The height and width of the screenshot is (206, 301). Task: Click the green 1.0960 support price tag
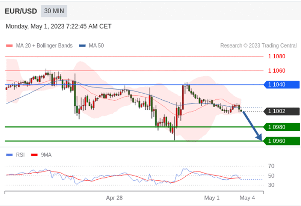tap(282, 141)
